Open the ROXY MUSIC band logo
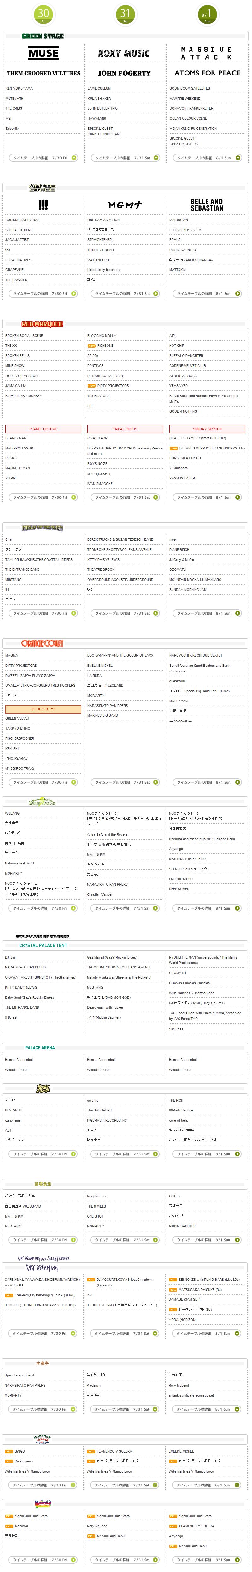252x1572 pixels. [124, 54]
